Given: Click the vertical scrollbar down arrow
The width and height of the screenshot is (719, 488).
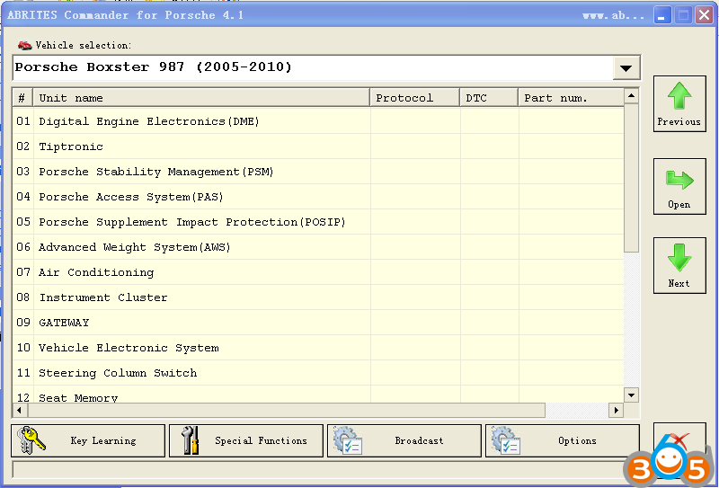Looking at the screenshot, I should [631, 395].
